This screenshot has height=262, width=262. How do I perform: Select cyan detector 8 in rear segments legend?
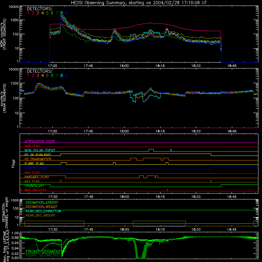(62, 76)
